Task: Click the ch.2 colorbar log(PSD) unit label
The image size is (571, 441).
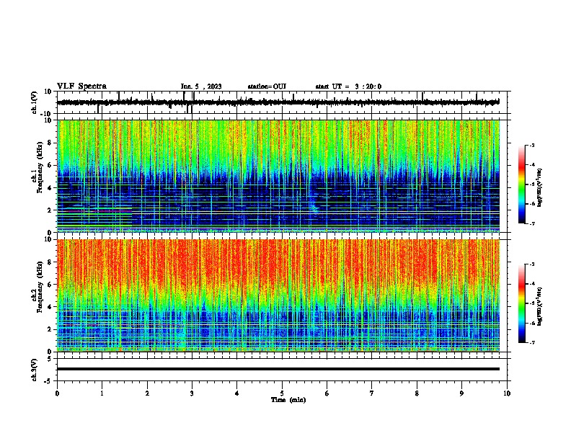Action: tap(540, 306)
